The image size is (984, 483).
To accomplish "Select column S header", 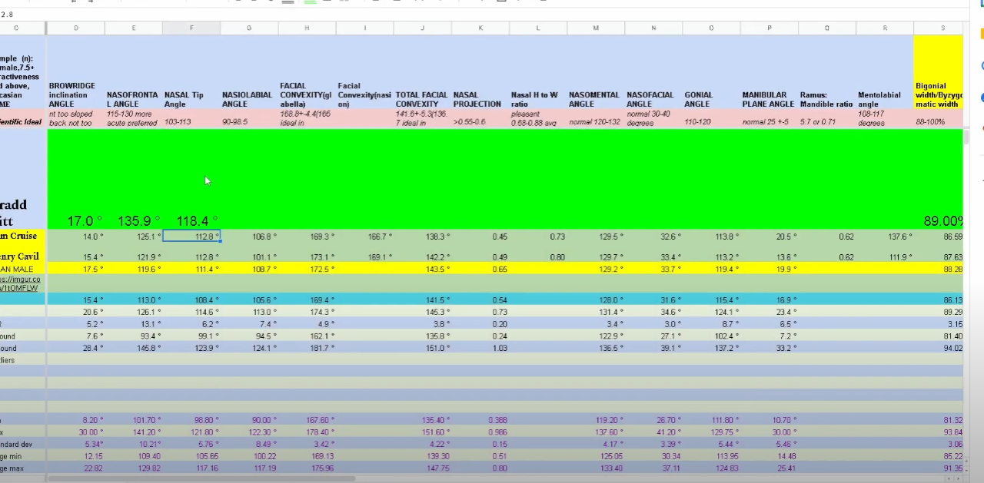I will pos(943,28).
